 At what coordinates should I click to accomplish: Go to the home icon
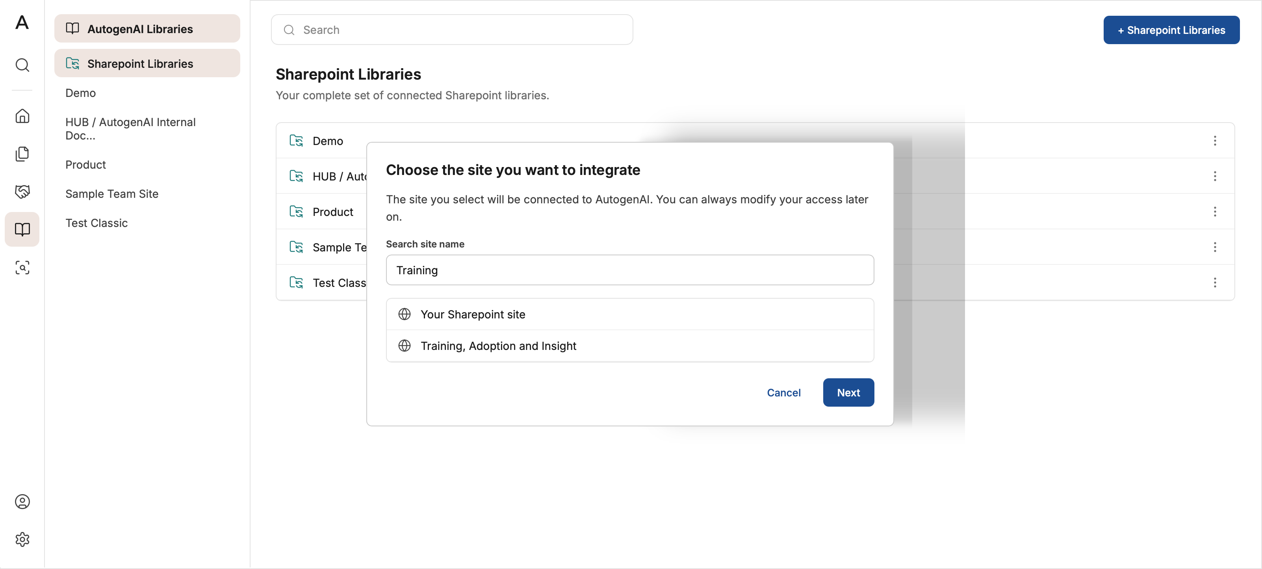[x=22, y=116]
